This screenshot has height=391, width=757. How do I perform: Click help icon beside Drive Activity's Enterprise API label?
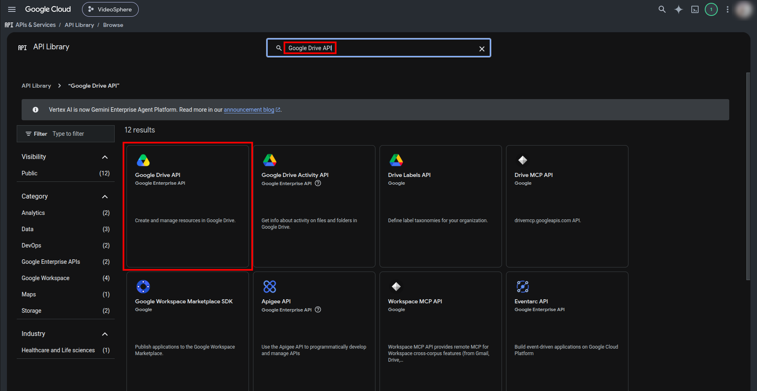tap(318, 183)
